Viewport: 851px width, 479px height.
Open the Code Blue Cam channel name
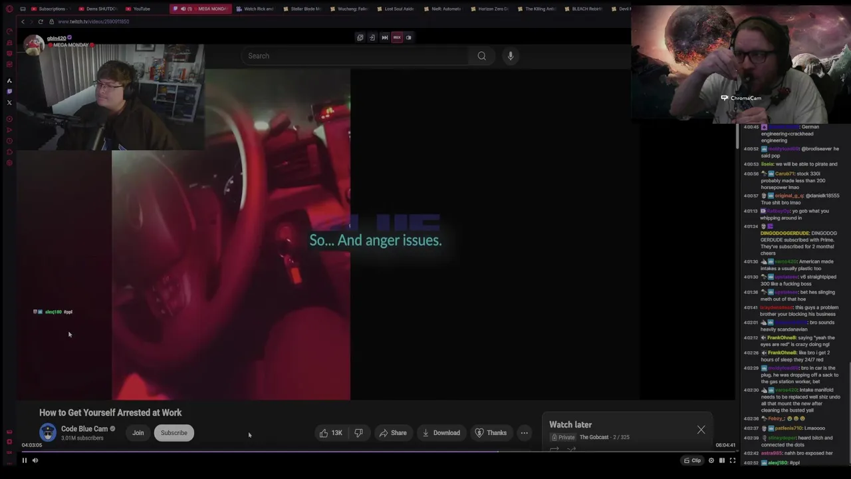(x=84, y=429)
